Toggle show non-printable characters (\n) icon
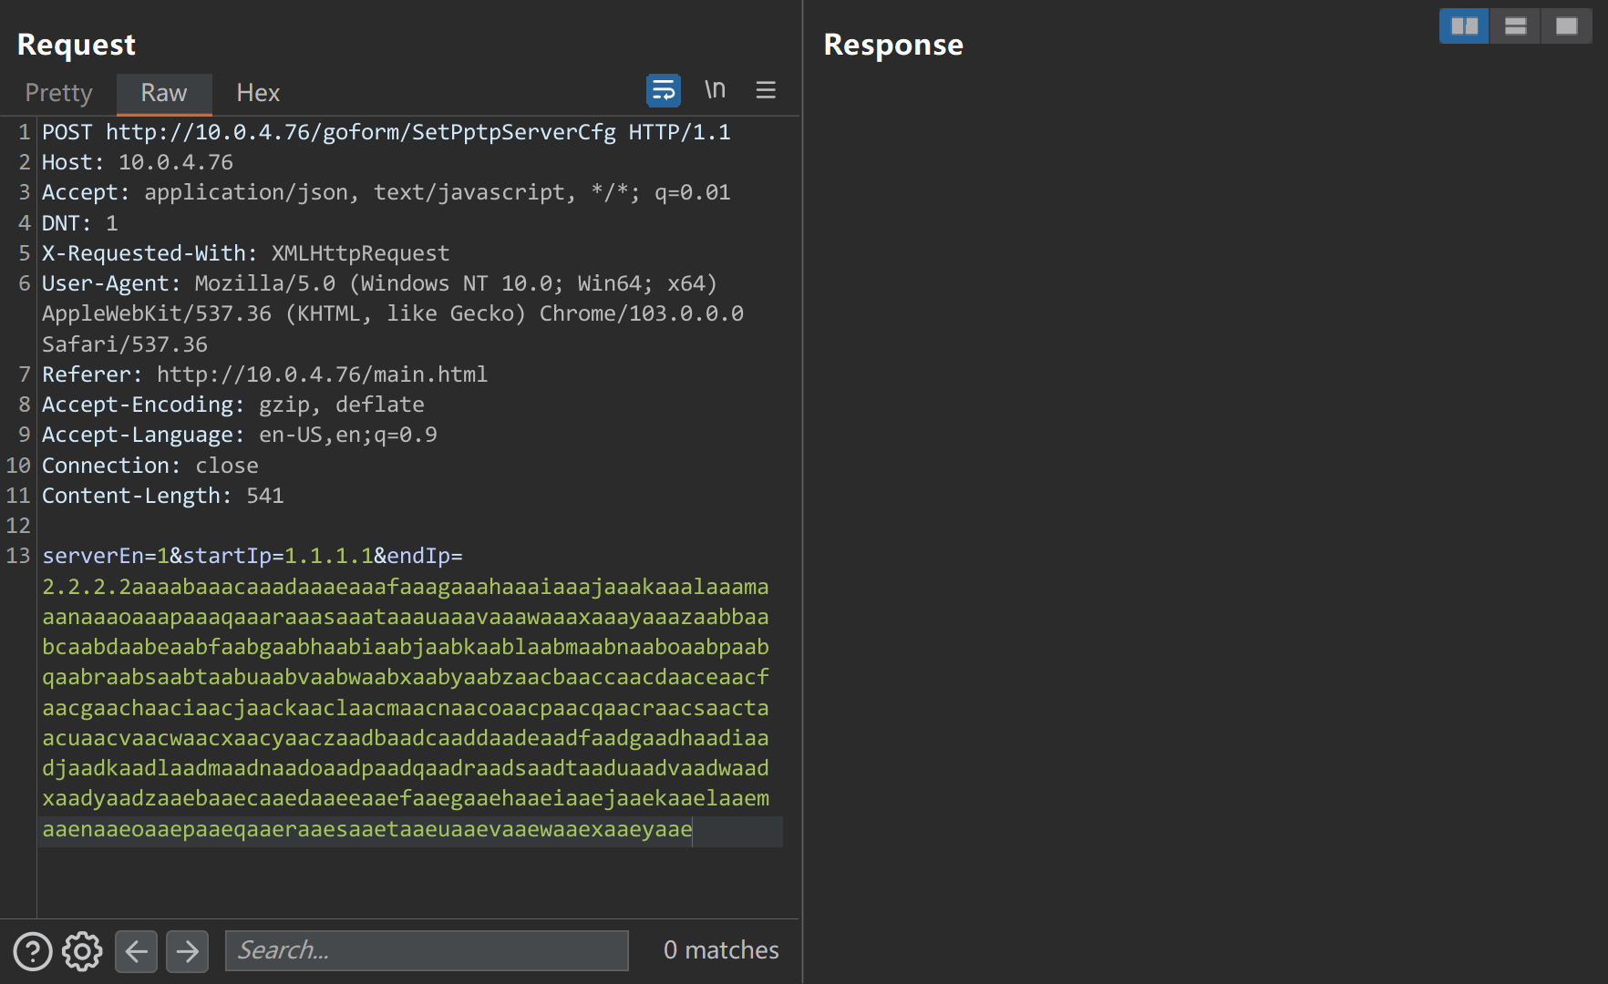The height and width of the screenshot is (984, 1608). click(715, 89)
